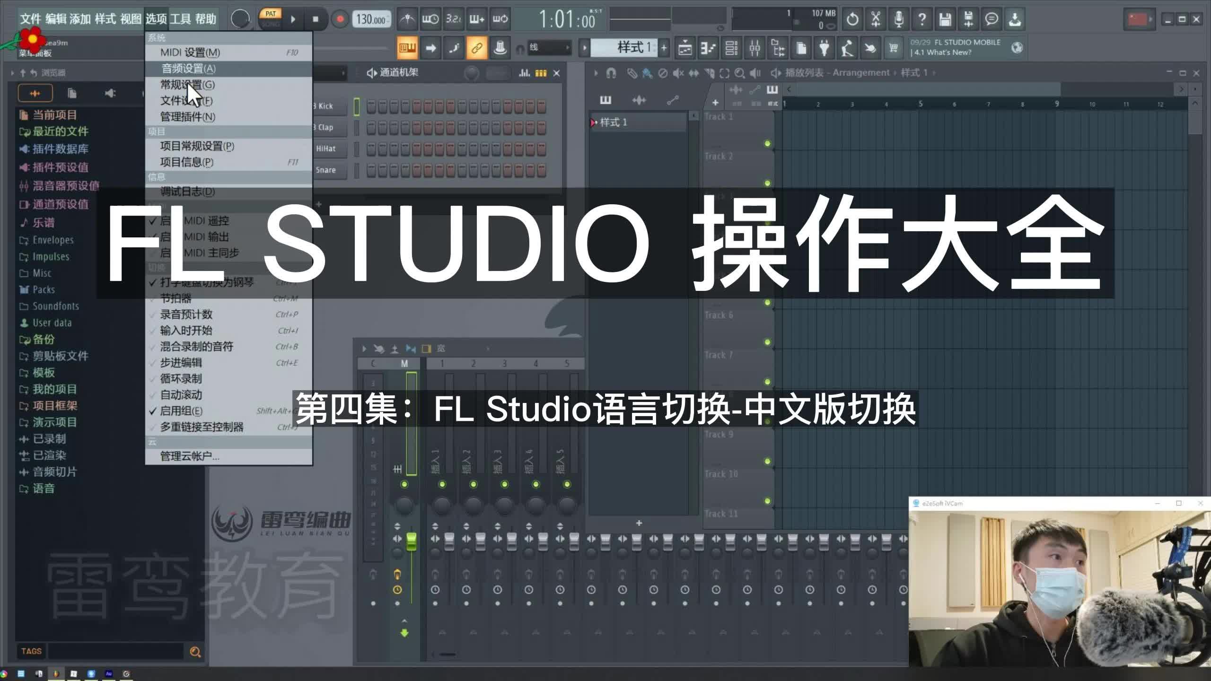Screen dimensions: 1211x681
Task: Click the Snare channel button
Action: click(329, 170)
